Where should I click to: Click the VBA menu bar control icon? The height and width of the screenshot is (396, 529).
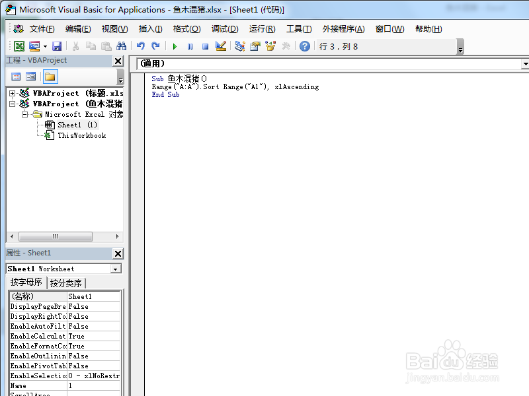(19, 29)
